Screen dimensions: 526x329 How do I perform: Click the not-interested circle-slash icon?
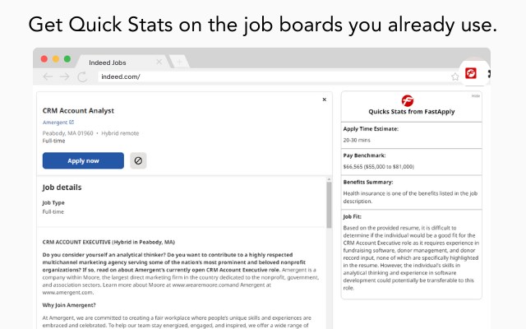click(138, 160)
